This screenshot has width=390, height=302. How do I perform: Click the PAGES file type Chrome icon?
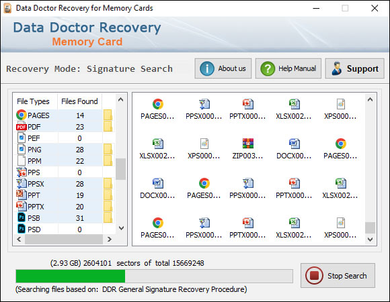[22, 115]
